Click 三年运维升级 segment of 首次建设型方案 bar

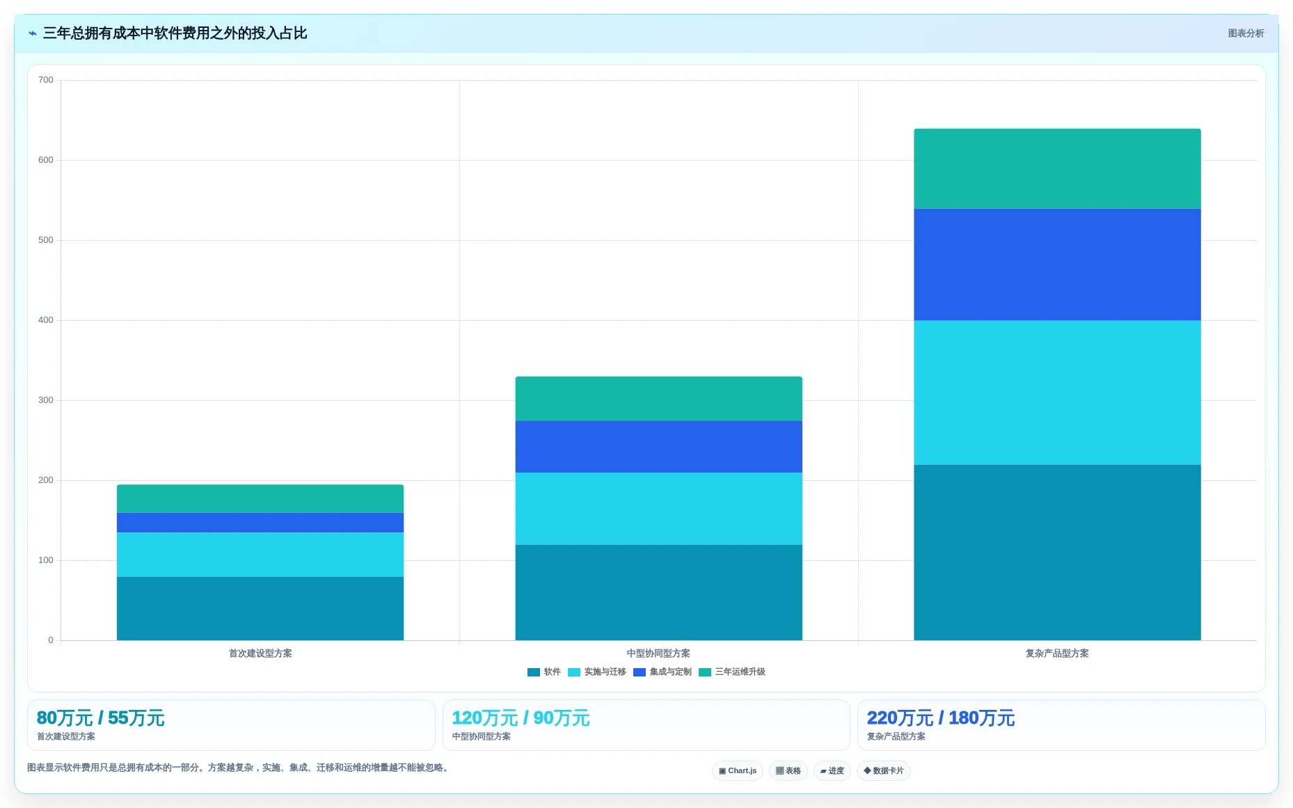click(x=260, y=499)
